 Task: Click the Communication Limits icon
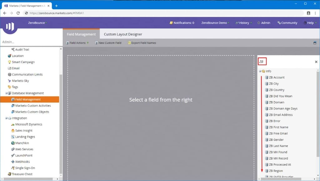(x=9, y=74)
